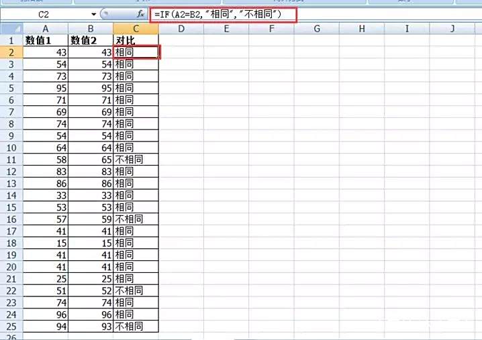Select cell A16 with value 57
482x340 pixels.
(46, 219)
